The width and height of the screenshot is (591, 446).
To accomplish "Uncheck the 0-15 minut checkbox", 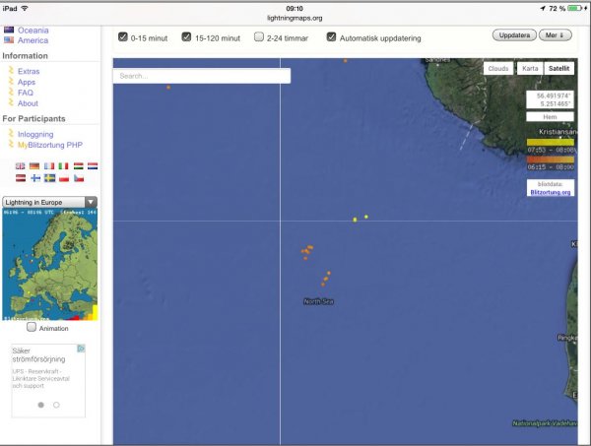I will coord(123,37).
